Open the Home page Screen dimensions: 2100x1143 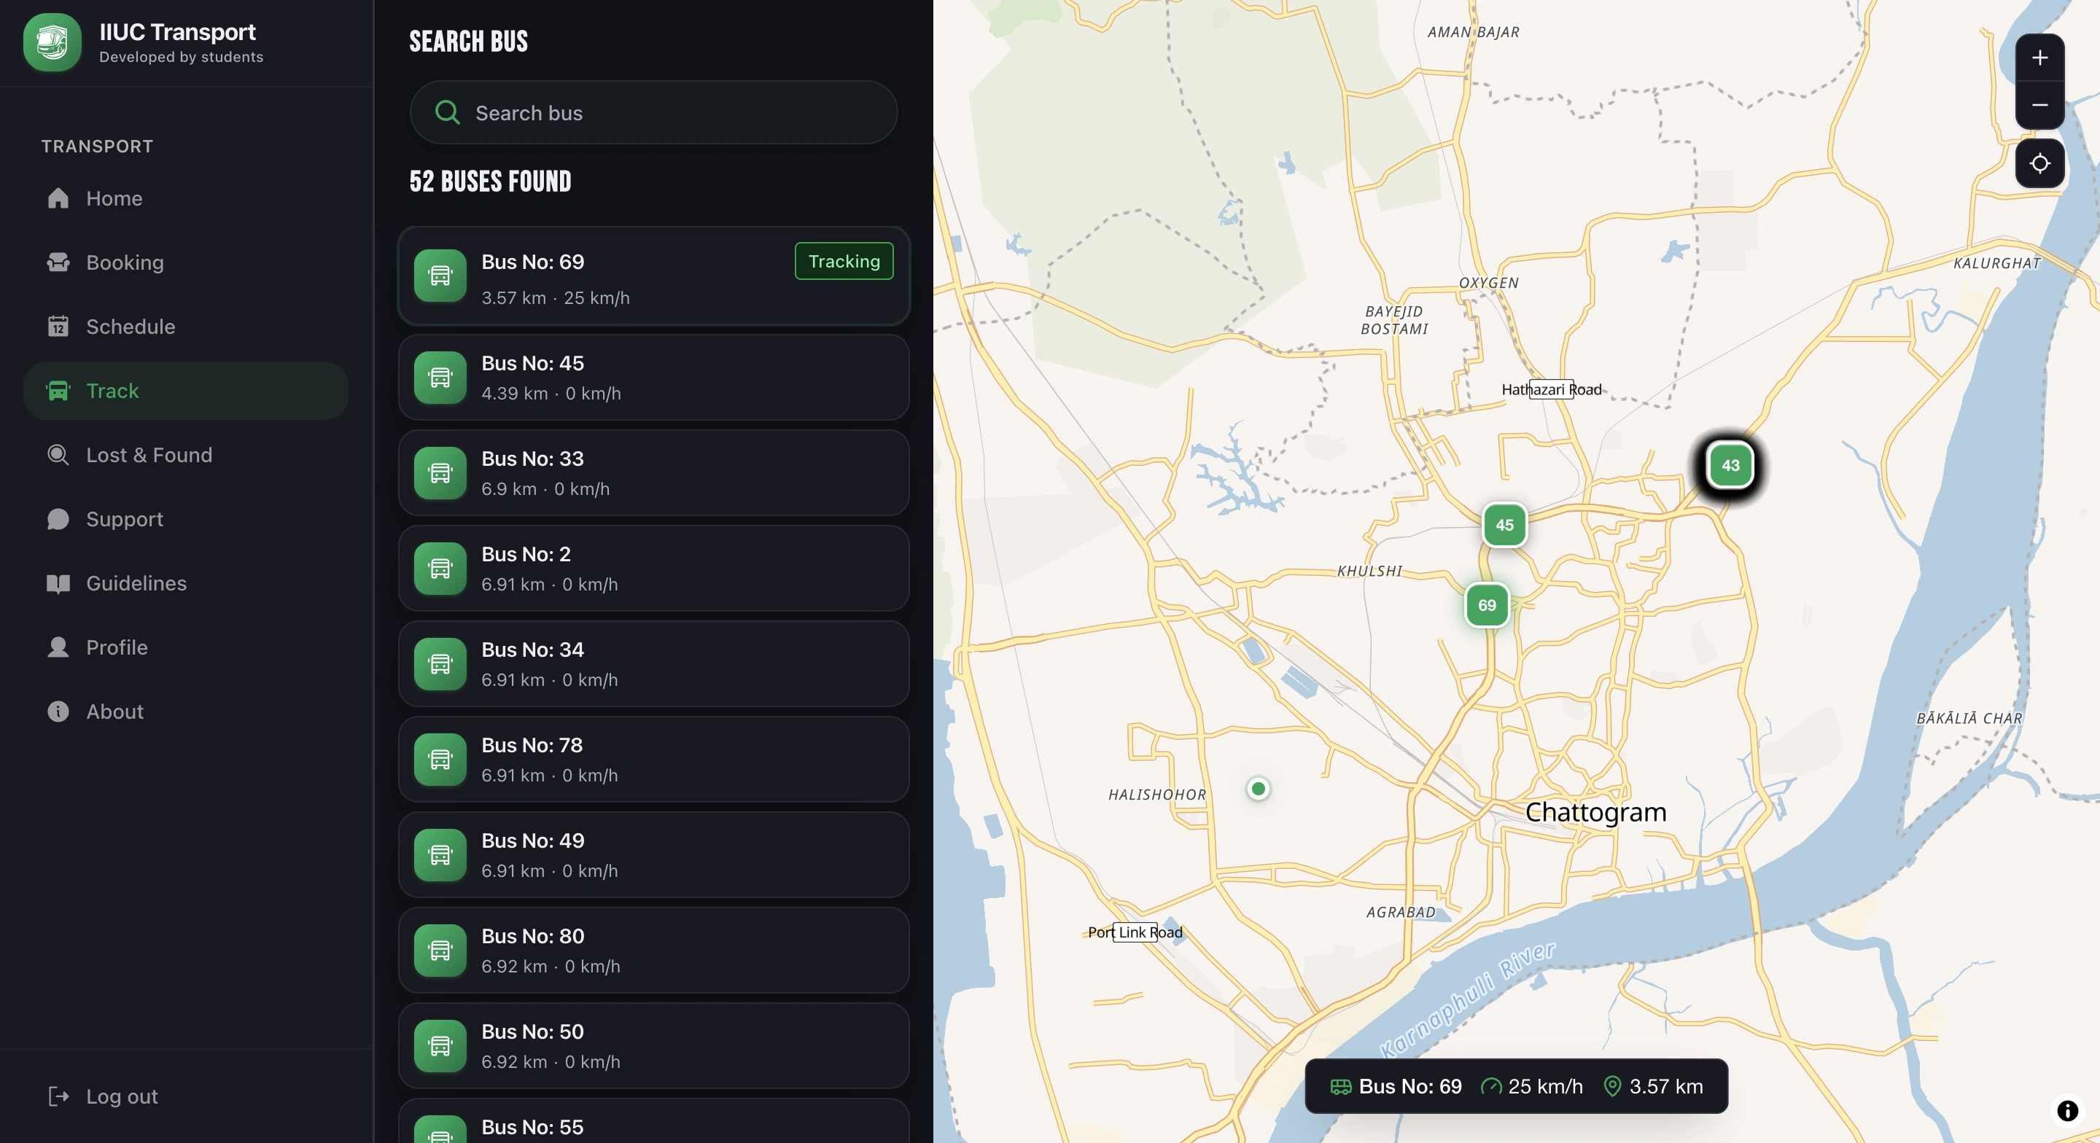click(186, 198)
